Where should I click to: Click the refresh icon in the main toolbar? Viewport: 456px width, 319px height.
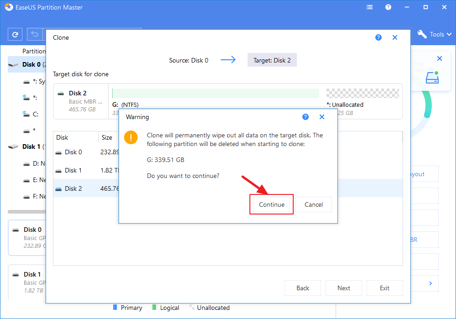(16, 34)
